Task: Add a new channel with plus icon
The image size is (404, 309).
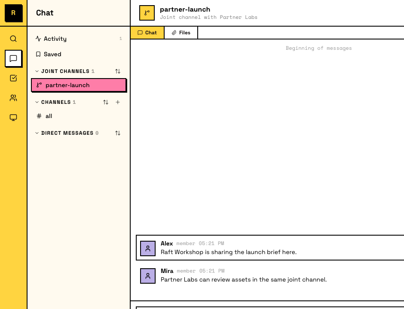Action: point(118,102)
